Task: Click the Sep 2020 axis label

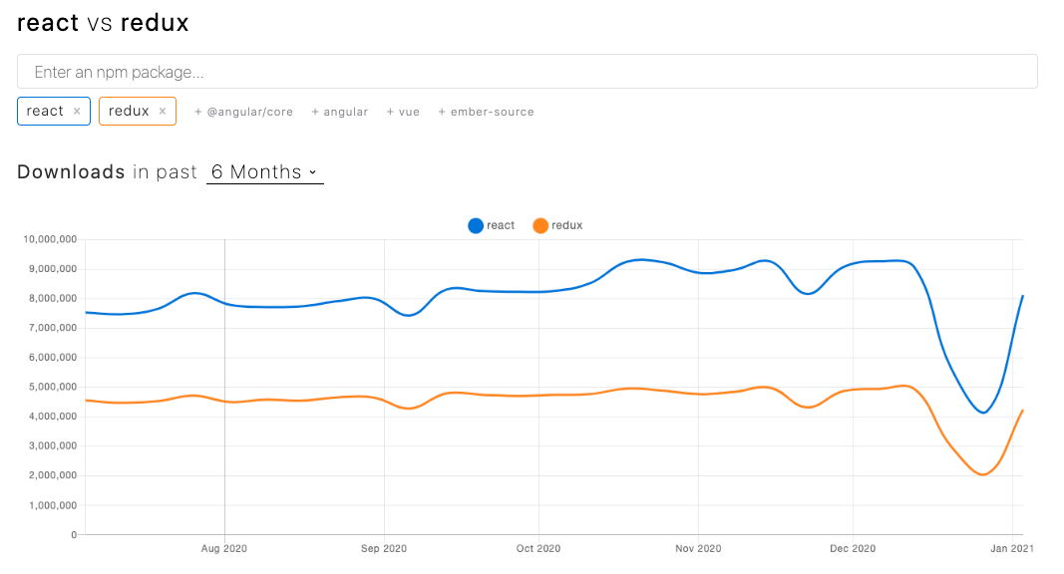Action: 383,548
